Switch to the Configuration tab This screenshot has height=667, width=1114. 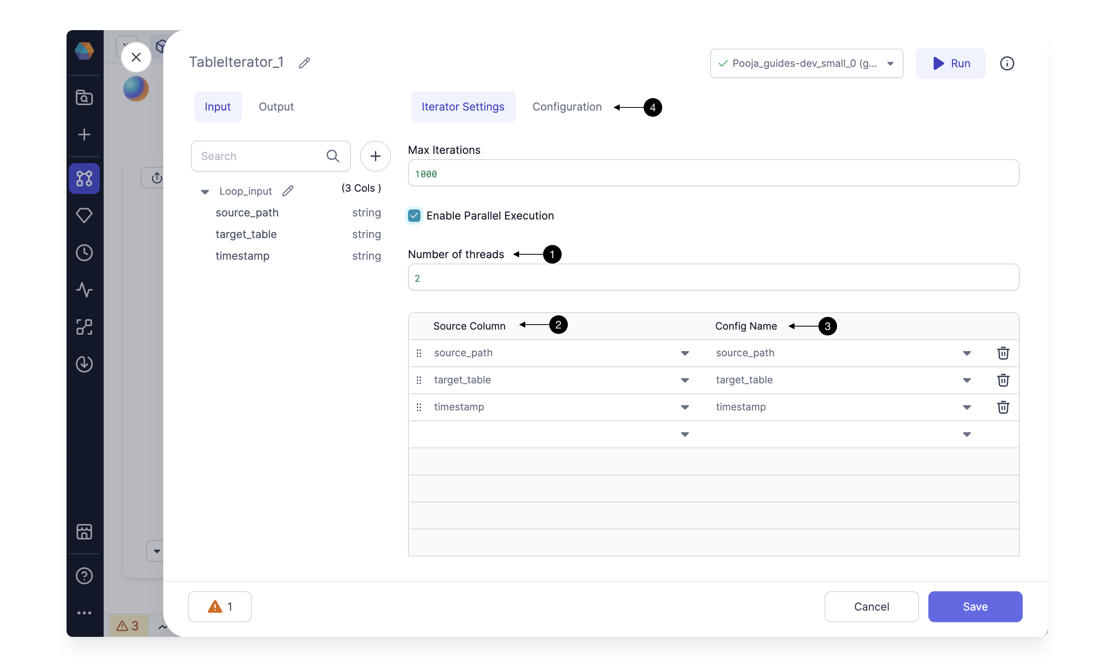point(567,107)
